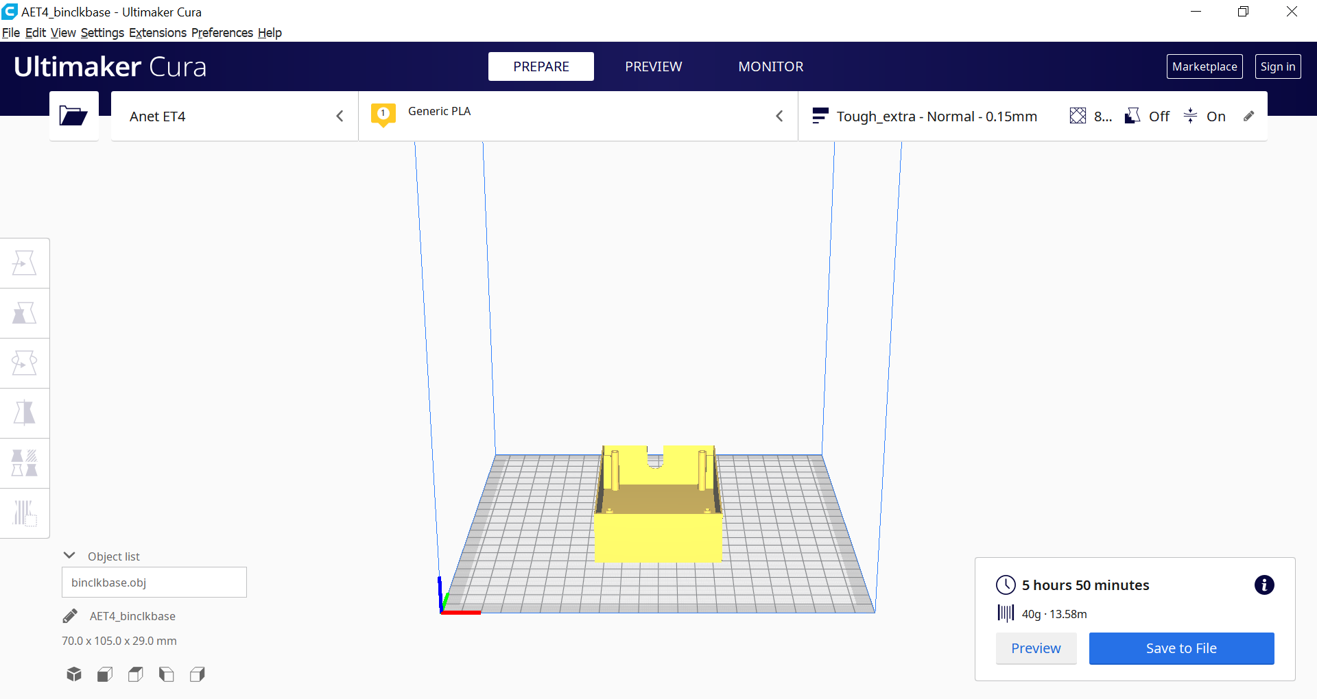Open the Settings menu

pos(102,33)
